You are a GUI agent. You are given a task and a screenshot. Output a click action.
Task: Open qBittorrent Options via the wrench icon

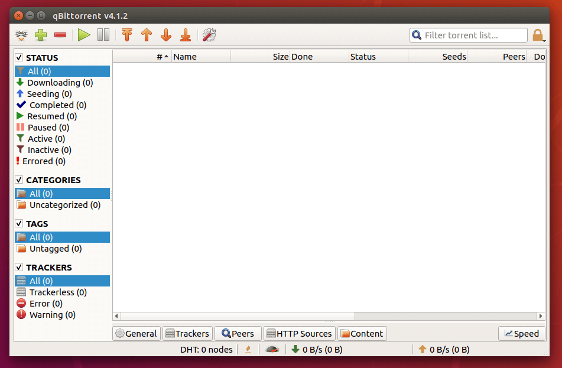[208, 35]
